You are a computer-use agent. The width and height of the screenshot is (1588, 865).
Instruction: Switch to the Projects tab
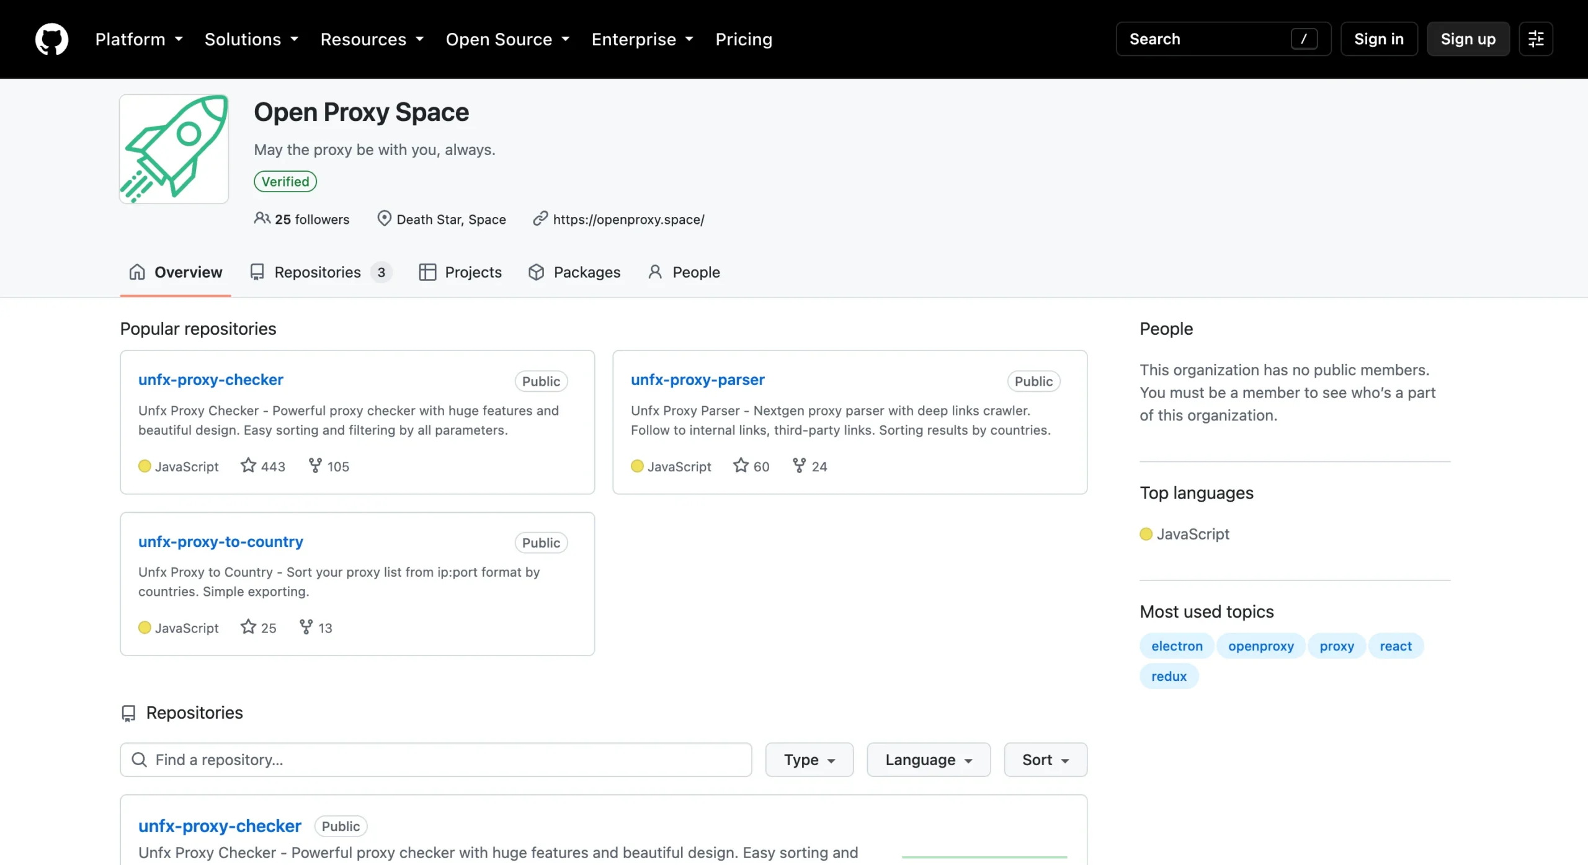coord(460,272)
